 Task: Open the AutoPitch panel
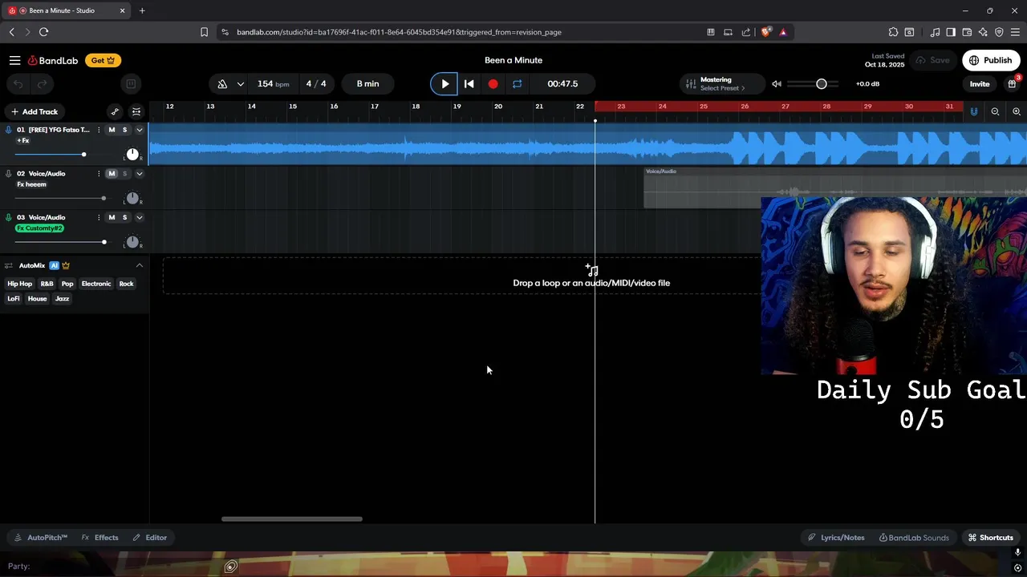pos(41,538)
